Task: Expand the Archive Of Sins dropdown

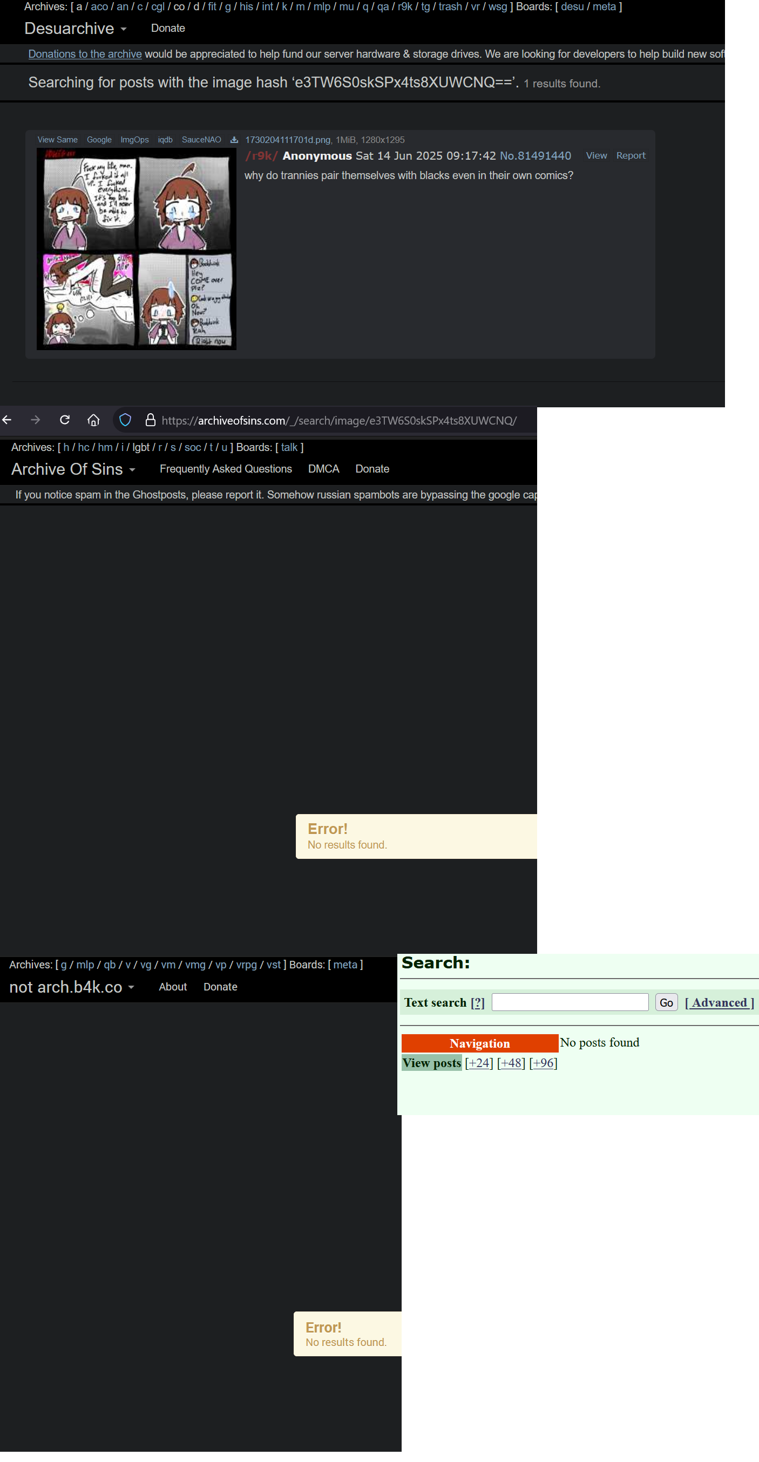Action: [73, 469]
